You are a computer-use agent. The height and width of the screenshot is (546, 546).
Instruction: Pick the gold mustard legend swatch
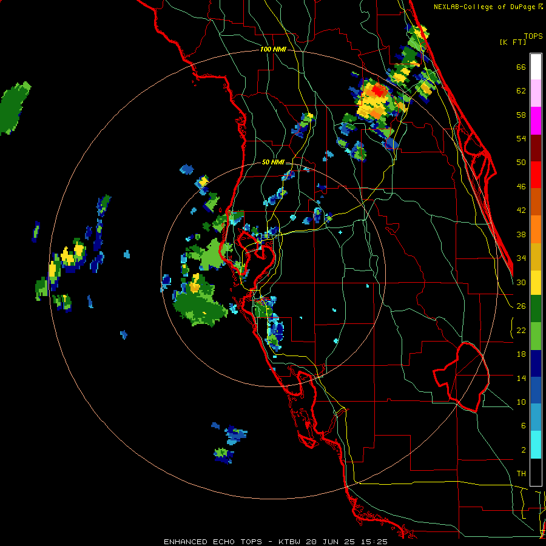point(536,257)
